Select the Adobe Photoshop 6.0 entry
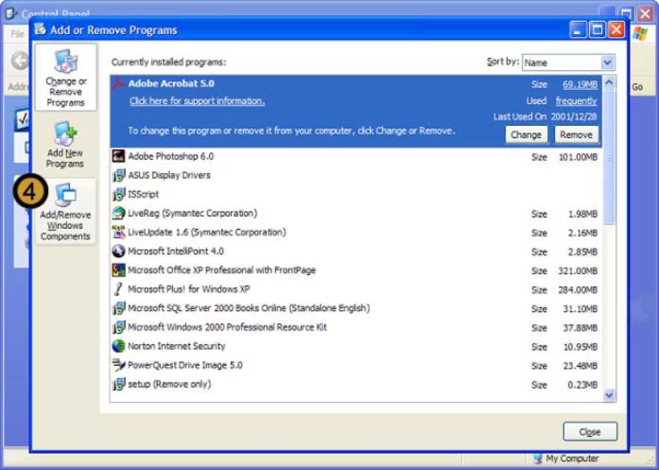The image size is (659, 470). pyautogui.click(x=356, y=156)
